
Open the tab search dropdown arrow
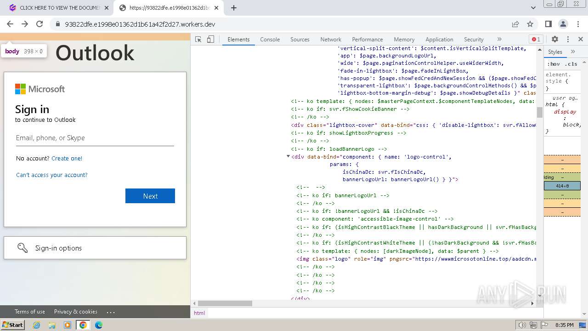tap(533, 8)
